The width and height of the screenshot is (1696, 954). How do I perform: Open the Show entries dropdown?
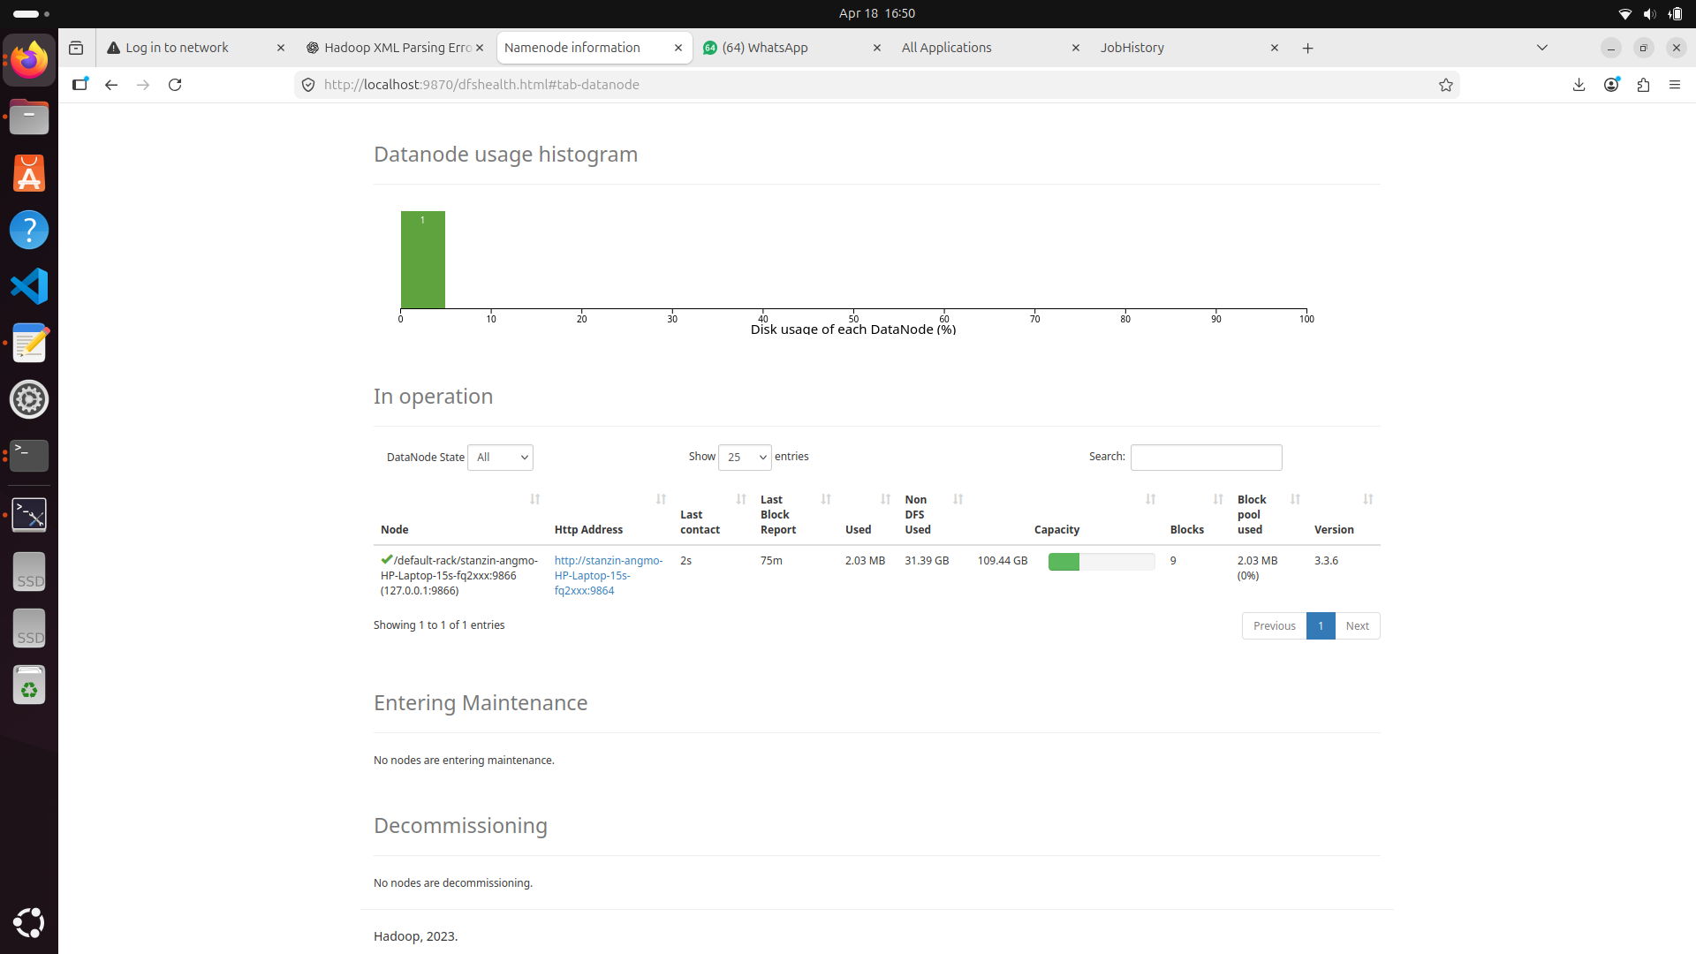point(745,457)
